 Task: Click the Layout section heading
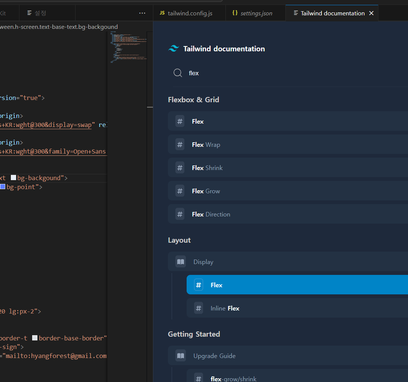click(x=179, y=240)
